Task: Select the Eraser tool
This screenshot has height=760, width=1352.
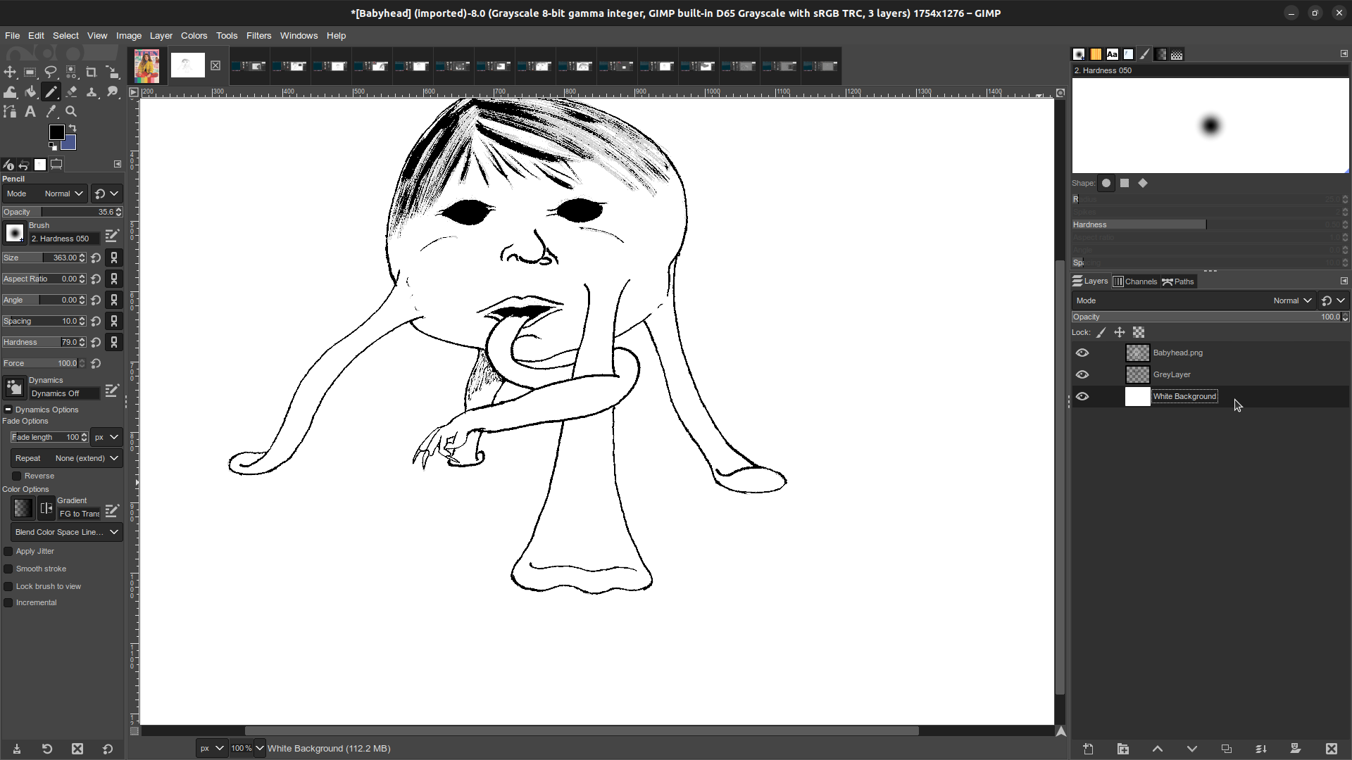Action: pyautogui.click(x=71, y=92)
